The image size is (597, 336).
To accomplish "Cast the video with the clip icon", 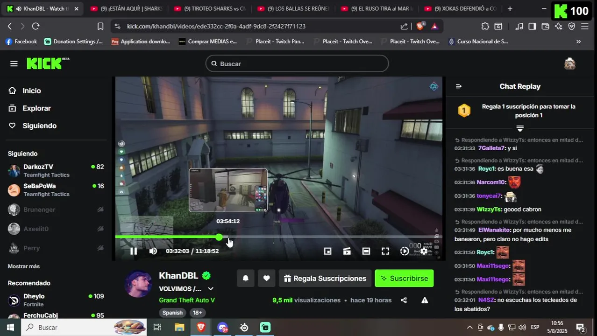I will tap(347, 251).
